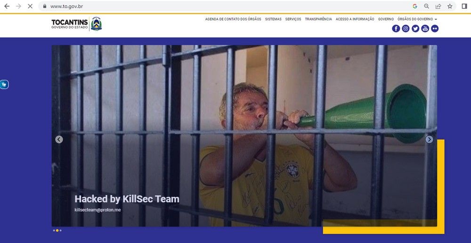Screen dimensions: 471x243
Task: Click the Libras accessibility hand icon
Action: click(4, 85)
